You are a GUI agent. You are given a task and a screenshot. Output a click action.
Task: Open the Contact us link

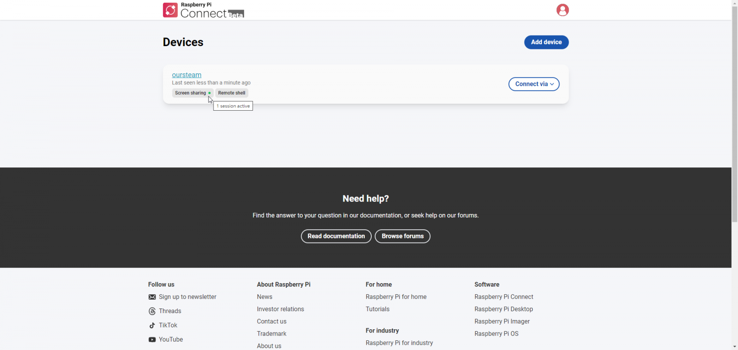[272, 321]
